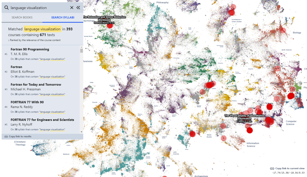307x177 pixels.
Task: Open Fortran for Today and Tomorrow result
Action: click(x=36, y=84)
